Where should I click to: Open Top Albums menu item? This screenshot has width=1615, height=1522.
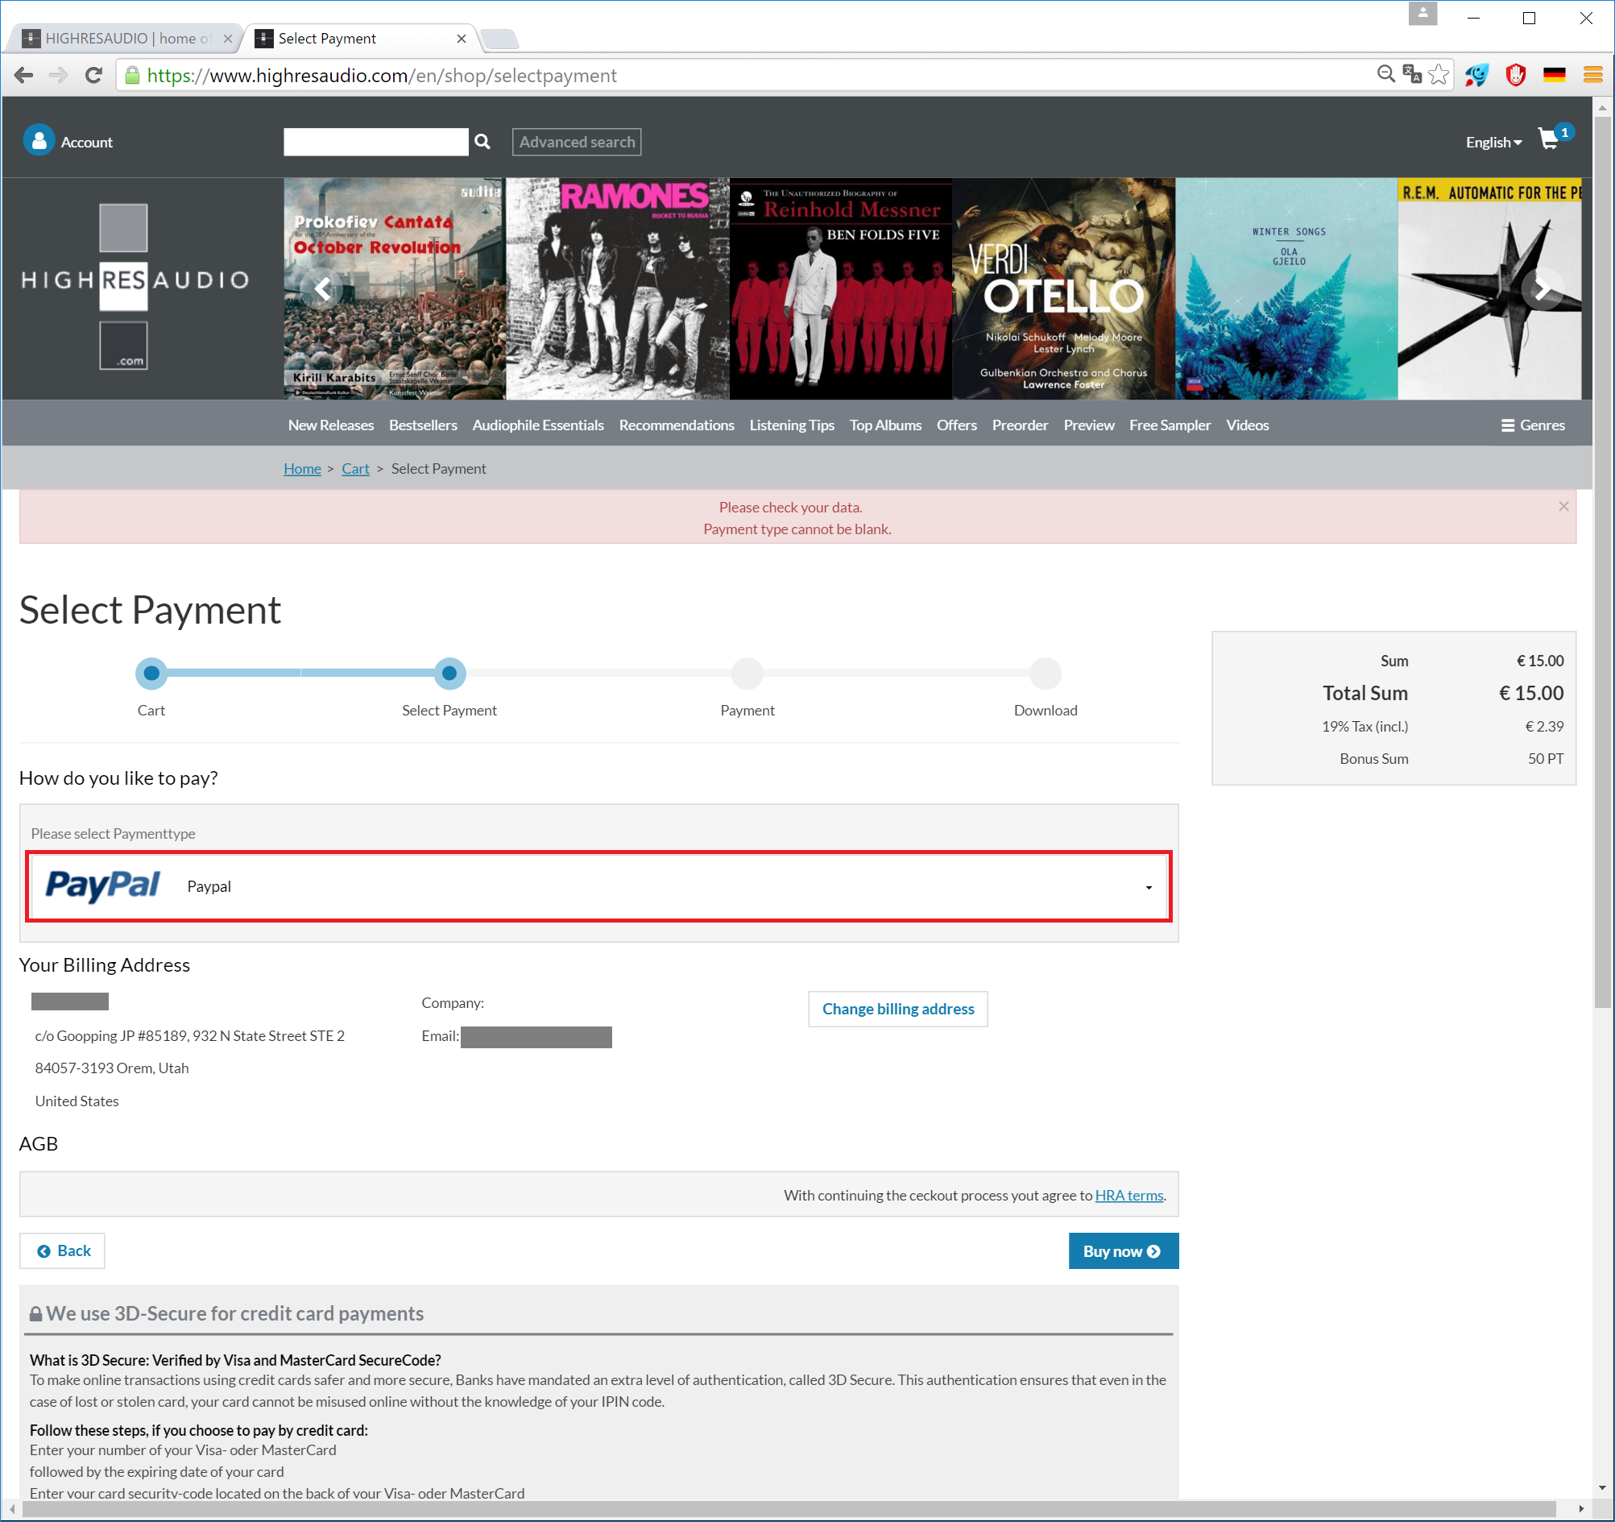[x=885, y=425]
